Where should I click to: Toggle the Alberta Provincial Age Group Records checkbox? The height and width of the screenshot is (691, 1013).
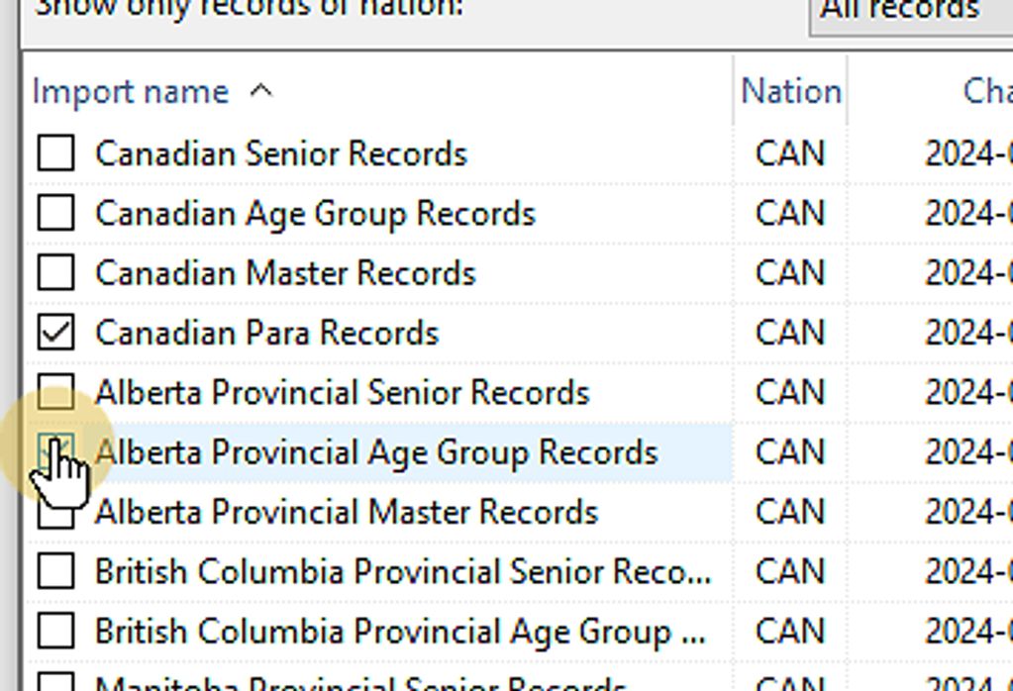pyautogui.click(x=55, y=451)
